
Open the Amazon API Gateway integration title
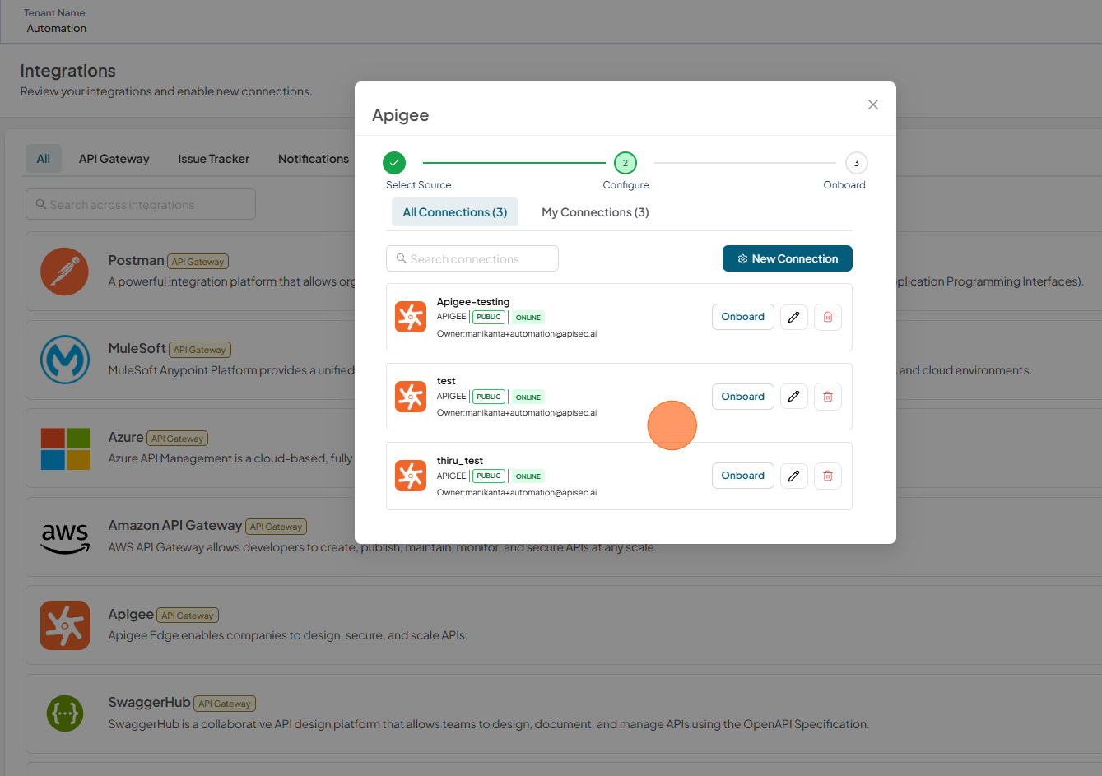tap(175, 525)
